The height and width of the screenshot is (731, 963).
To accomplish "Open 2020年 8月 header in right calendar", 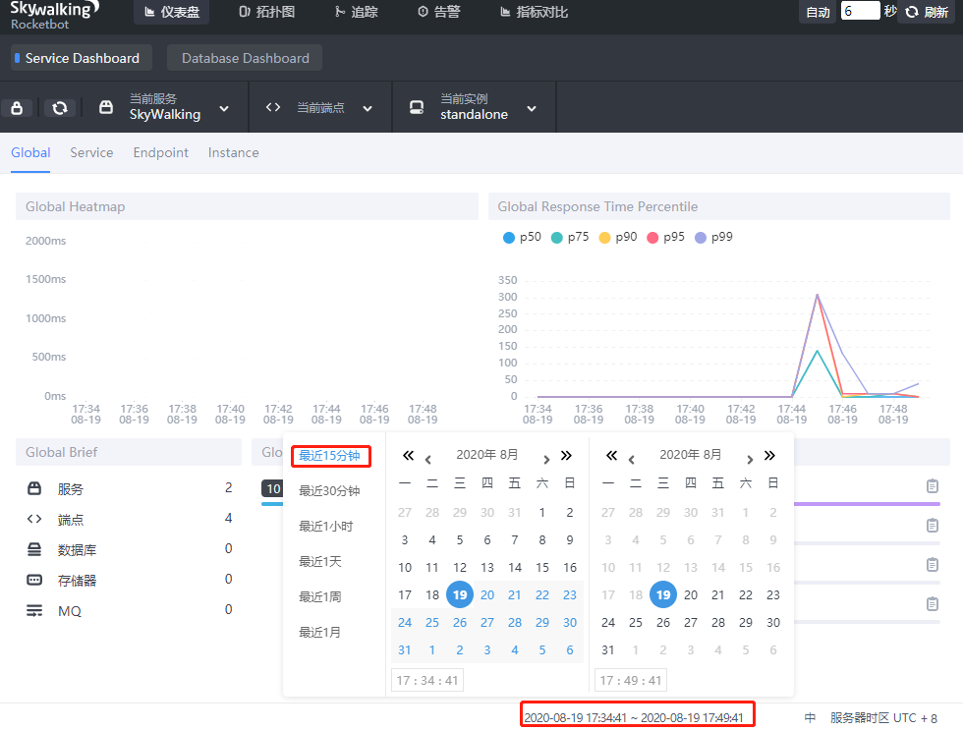I will pyautogui.click(x=690, y=455).
